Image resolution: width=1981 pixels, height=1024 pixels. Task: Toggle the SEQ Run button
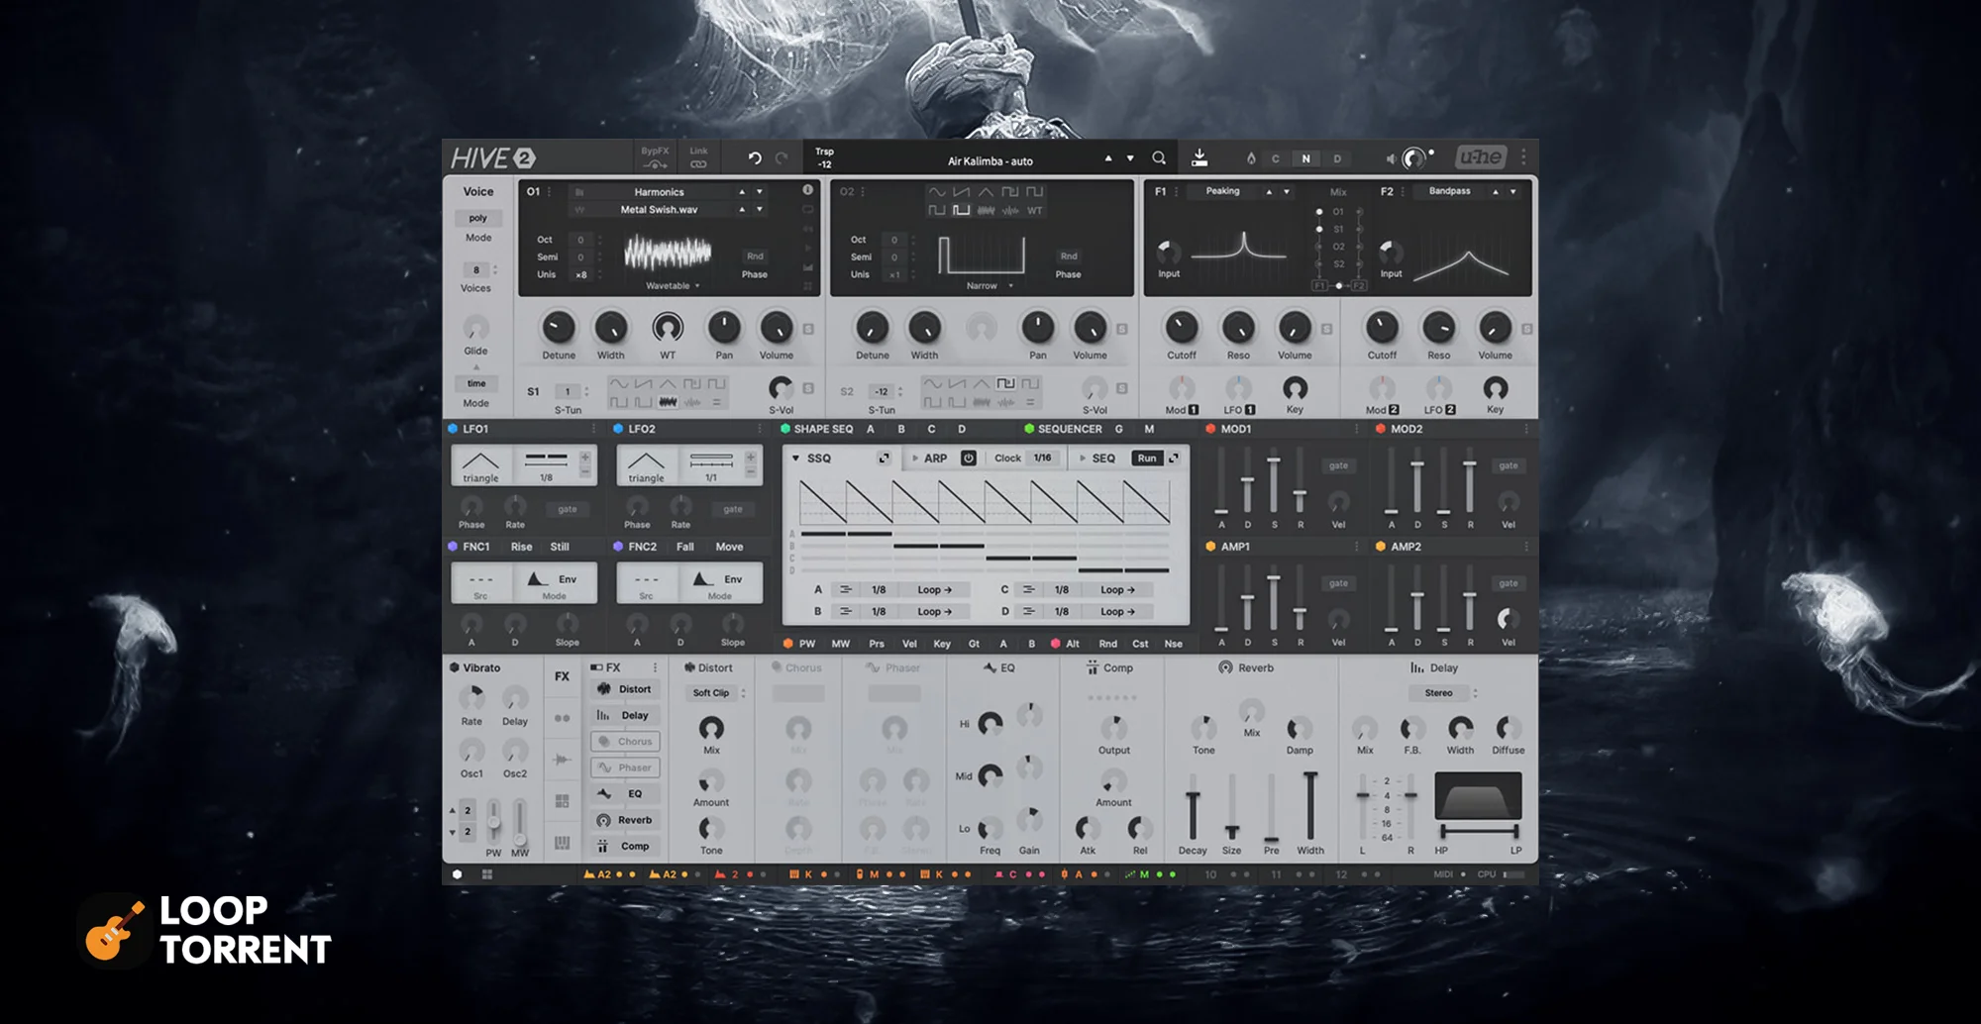tap(1147, 458)
